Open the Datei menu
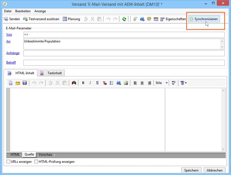This screenshot has height=175, width=231. click(8, 11)
